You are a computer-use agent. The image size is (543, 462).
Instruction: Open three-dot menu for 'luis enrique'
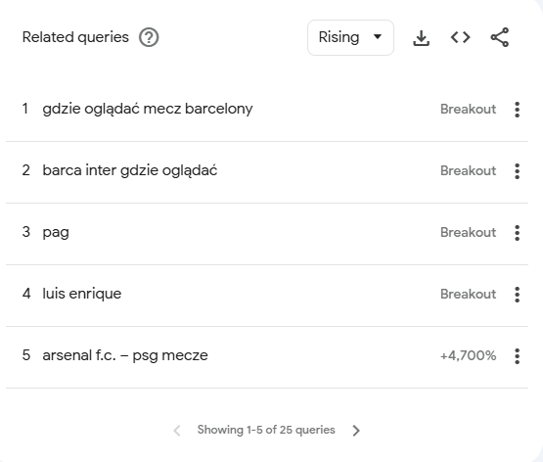point(517,295)
